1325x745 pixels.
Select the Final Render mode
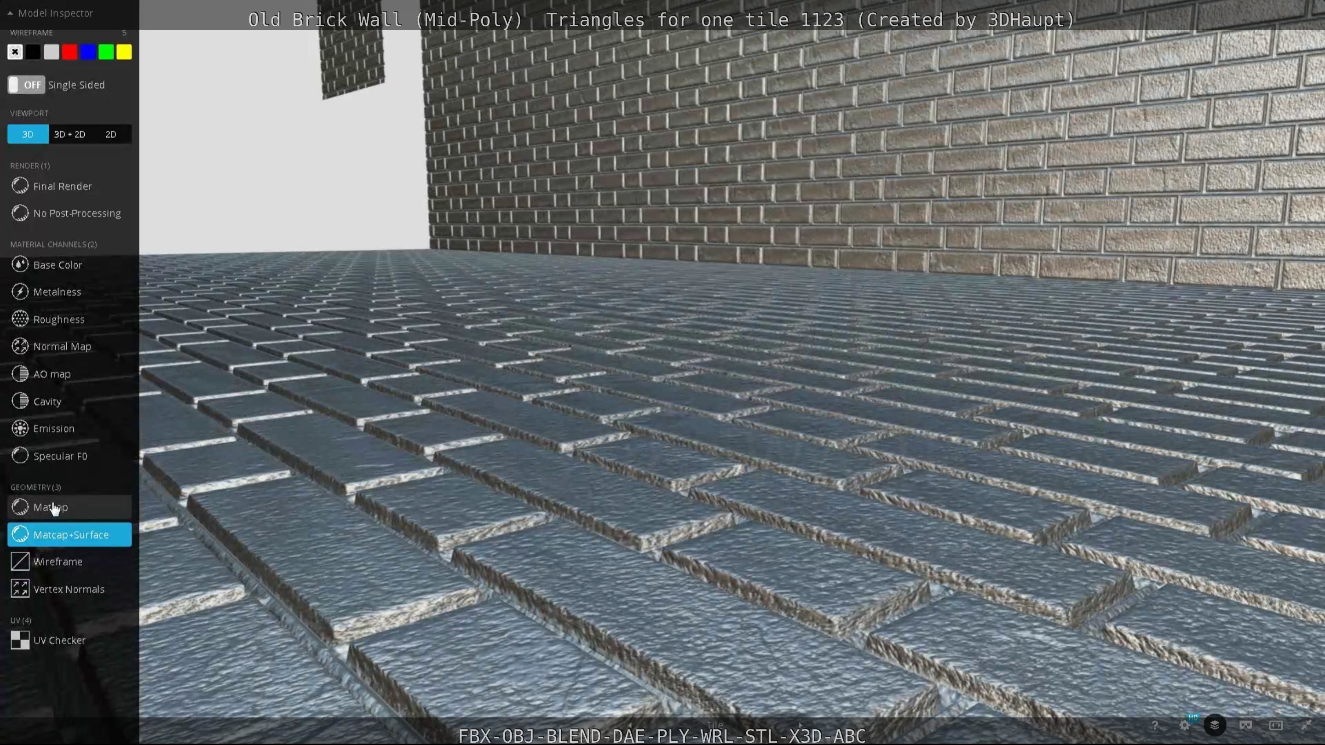pyautogui.click(x=69, y=186)
